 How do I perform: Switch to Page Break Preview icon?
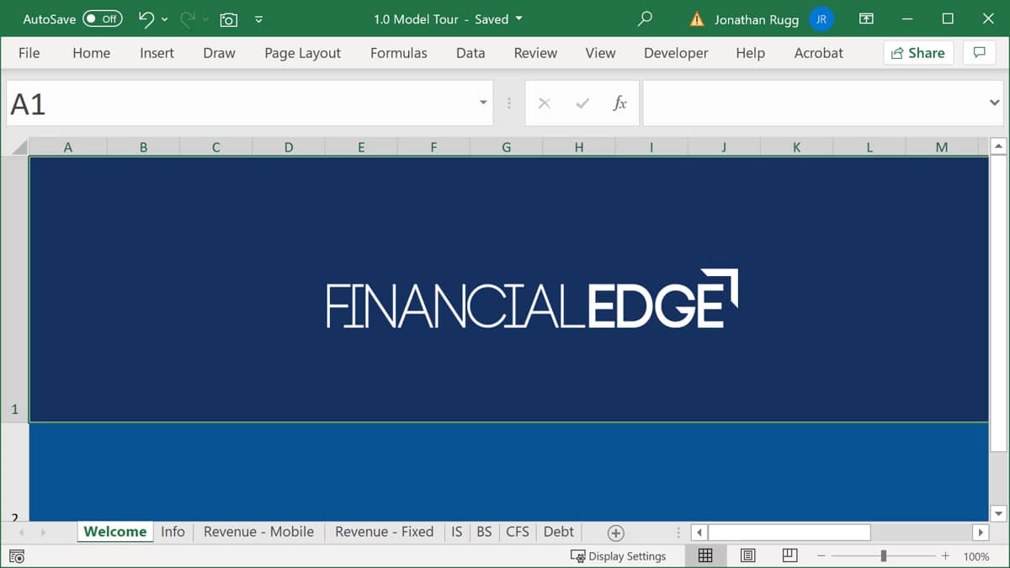[x=789, y=555]
